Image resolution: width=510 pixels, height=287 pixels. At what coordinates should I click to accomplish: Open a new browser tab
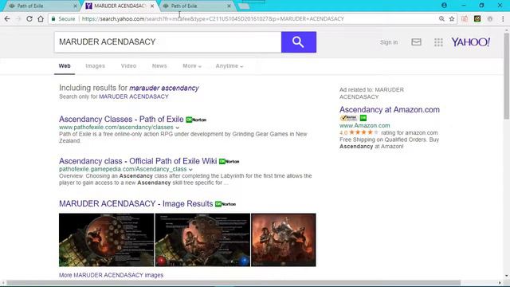click(x=244, y=6)
